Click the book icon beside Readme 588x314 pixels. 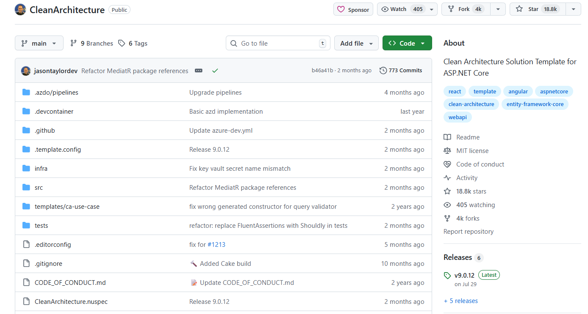(447, 137)
